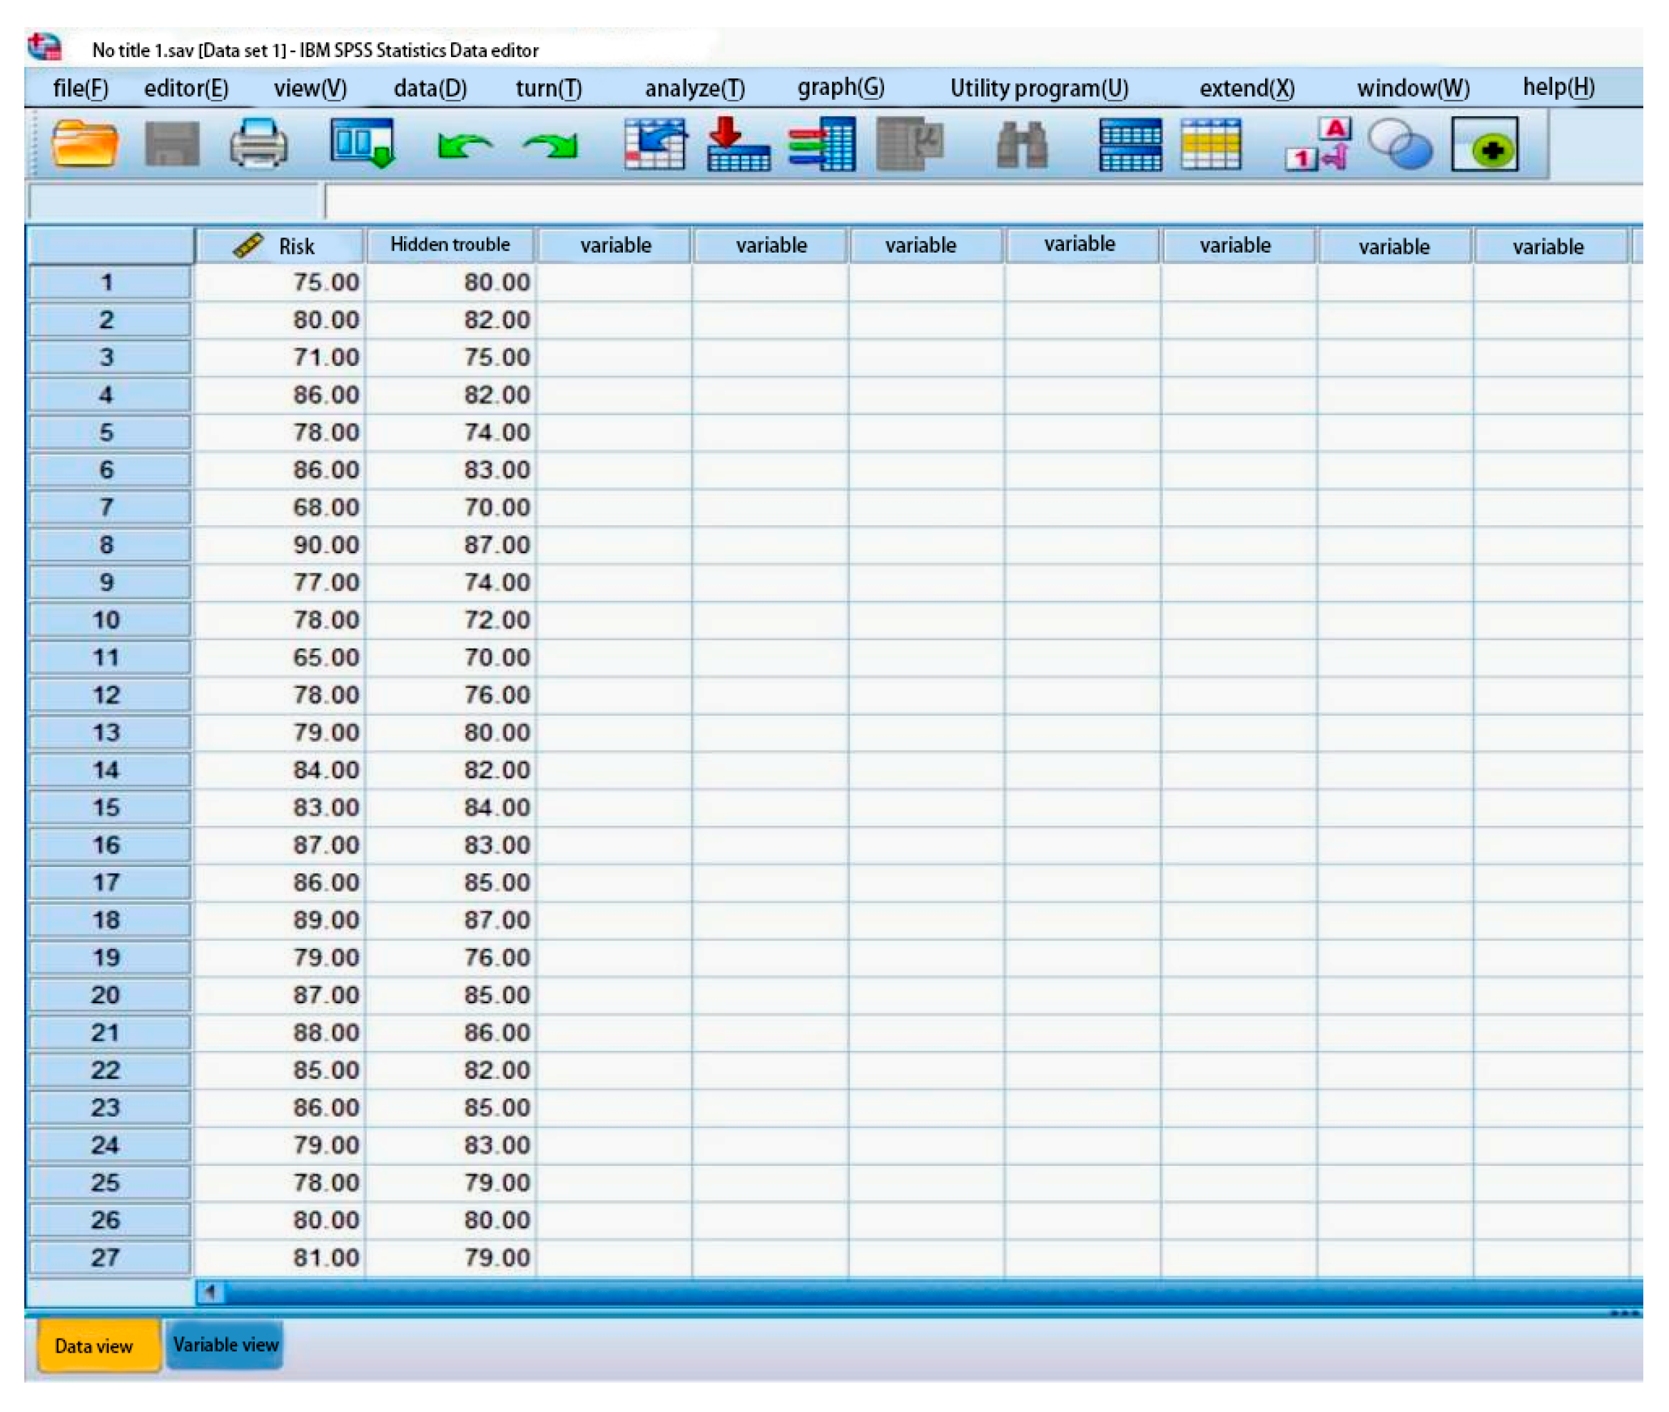The height and width of the screenshot is (1412, 1669).
Task: Click Risk cell 81.00 in row 27
Action: tap(280, 1257)
